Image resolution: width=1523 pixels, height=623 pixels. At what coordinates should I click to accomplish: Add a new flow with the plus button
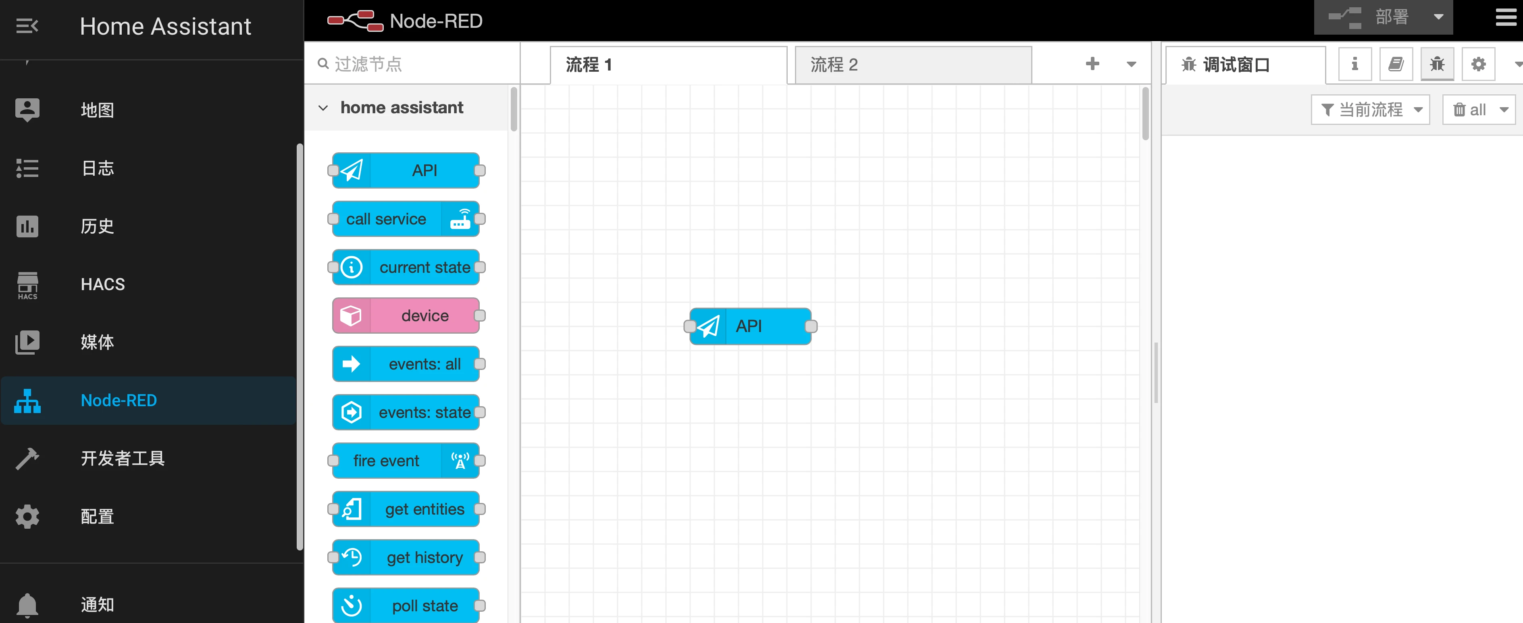[1092, 64]
